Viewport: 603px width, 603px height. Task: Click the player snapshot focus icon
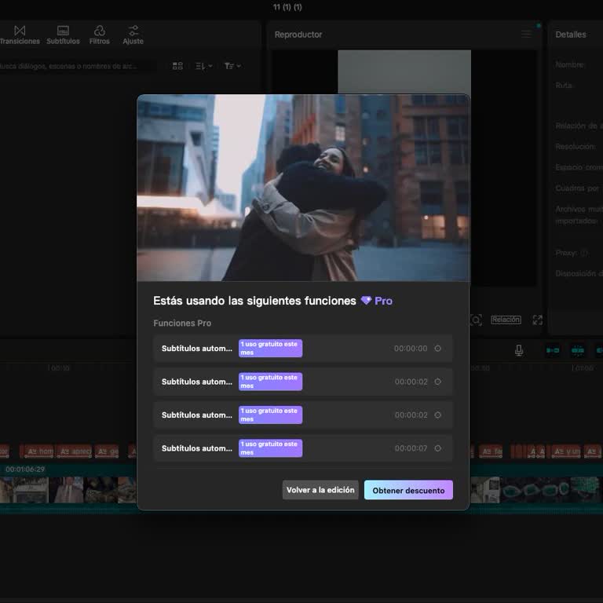tap(476, 320)
